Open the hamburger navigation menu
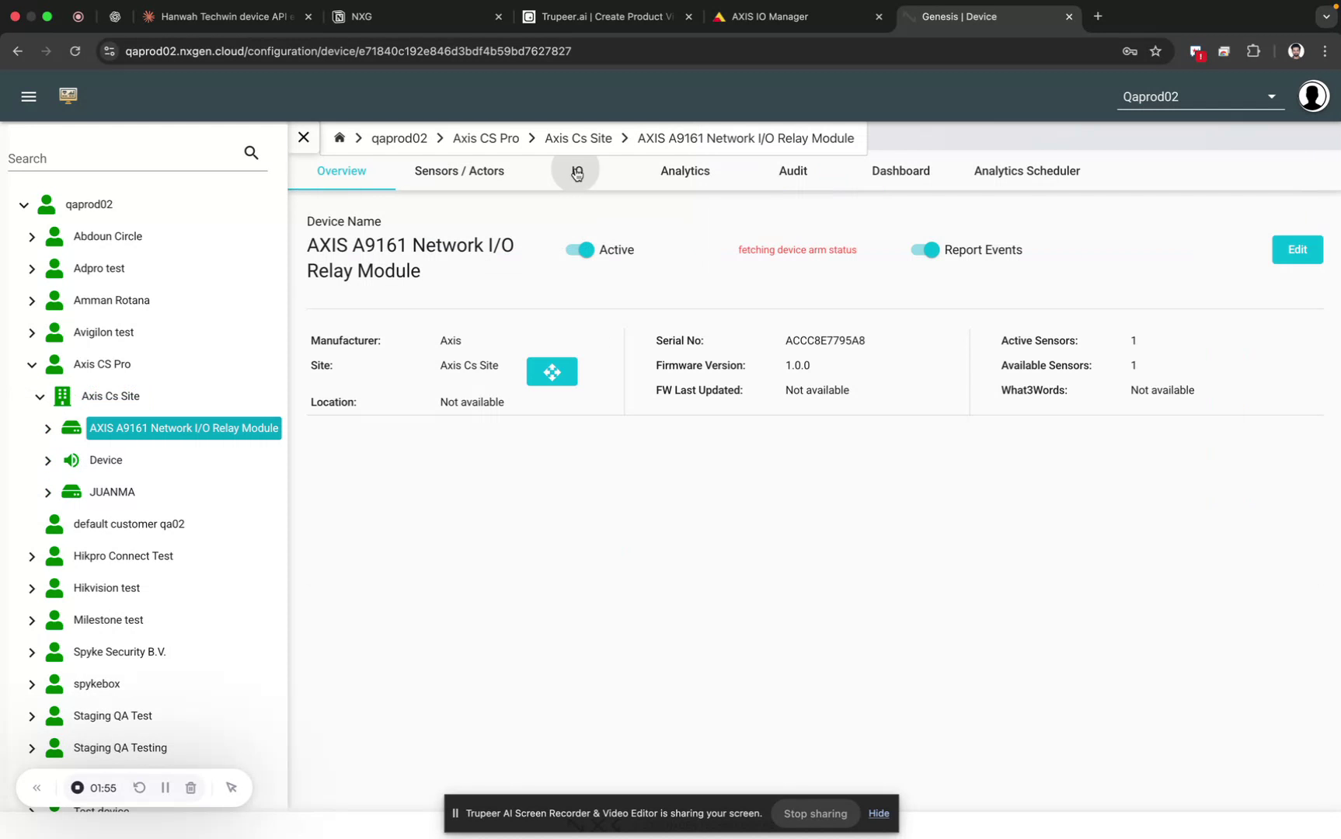The height and width of the screenshot is (839, 1341). tap(29, 96)
